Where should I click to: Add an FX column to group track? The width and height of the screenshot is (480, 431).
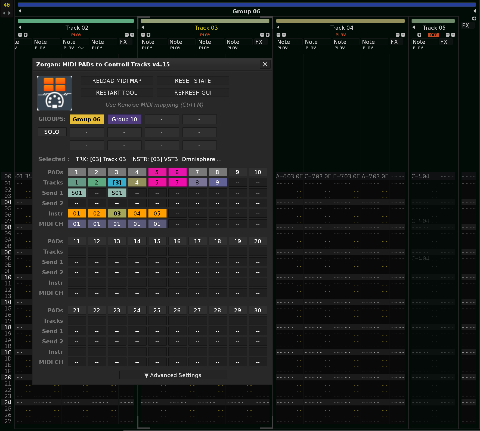(474, 19)
